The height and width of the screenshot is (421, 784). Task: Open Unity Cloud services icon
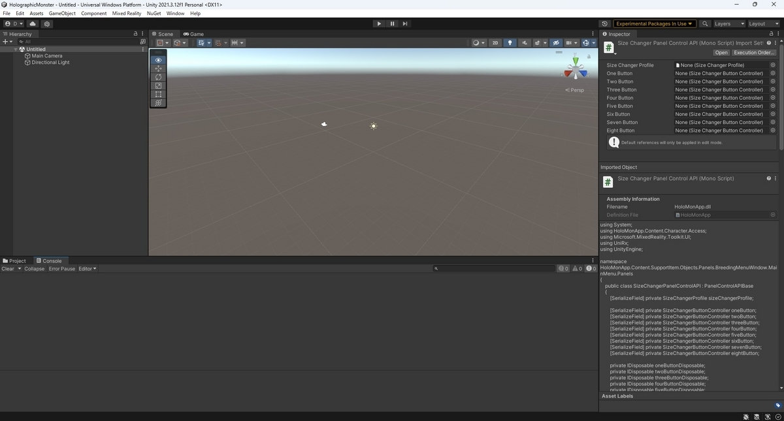[33, 23]
